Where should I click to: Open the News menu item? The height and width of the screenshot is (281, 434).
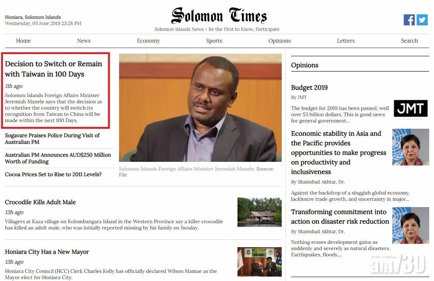[84, 41]
